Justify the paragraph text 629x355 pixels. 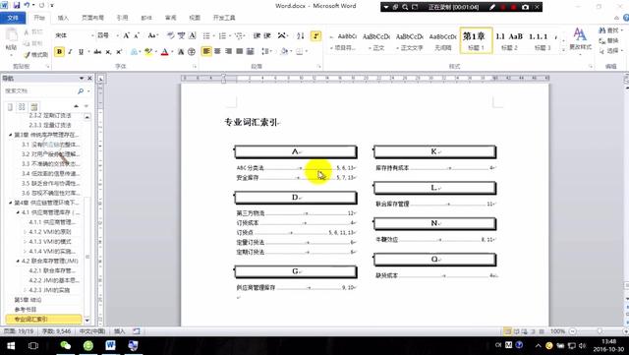click(240, 51)
